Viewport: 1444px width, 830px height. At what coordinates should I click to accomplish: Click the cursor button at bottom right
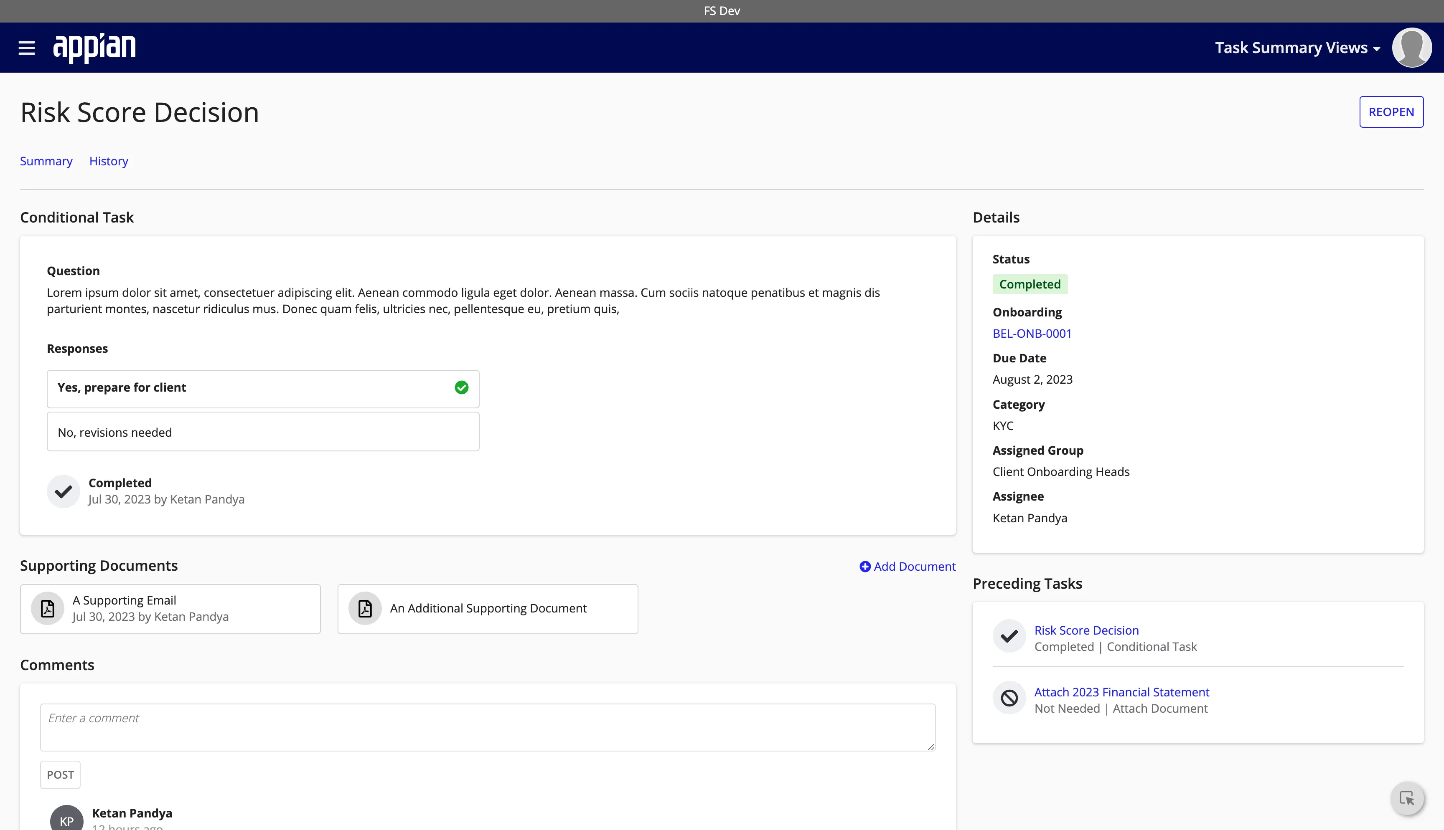(x=1408, y=798)
